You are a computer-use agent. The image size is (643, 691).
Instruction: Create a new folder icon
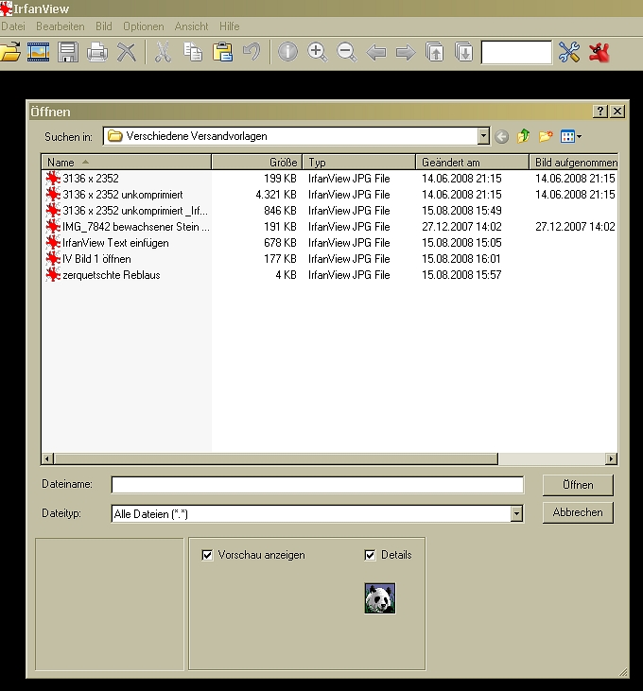pyautogui.click(x=546, y=136)
